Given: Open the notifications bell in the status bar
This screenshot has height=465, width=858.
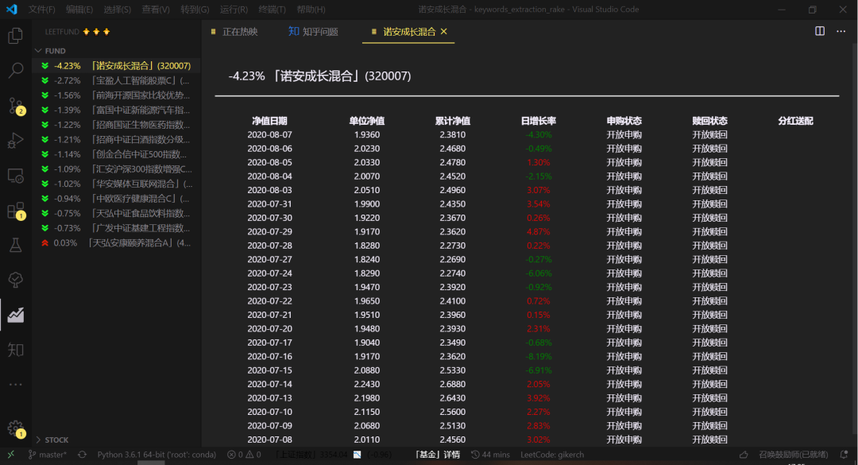Looking at the screenshot, I should coord(844,454).
